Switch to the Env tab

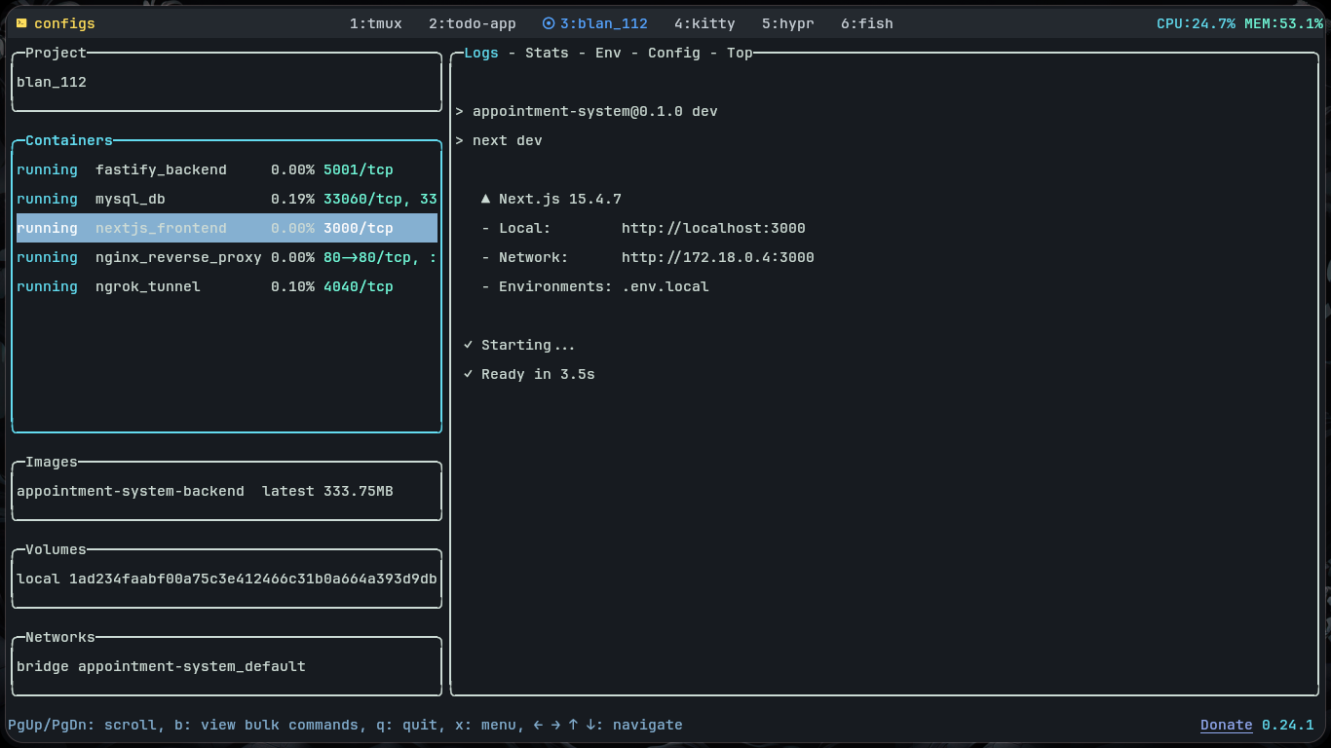(x=608, y=53)
